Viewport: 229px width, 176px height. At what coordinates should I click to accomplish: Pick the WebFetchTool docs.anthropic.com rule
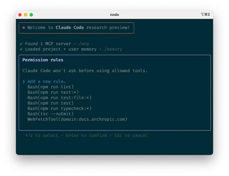click(x=77, y=119)
